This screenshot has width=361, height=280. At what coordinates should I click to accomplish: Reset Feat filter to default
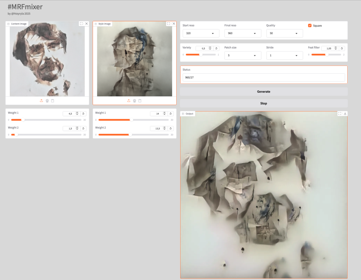pos(342,48)
